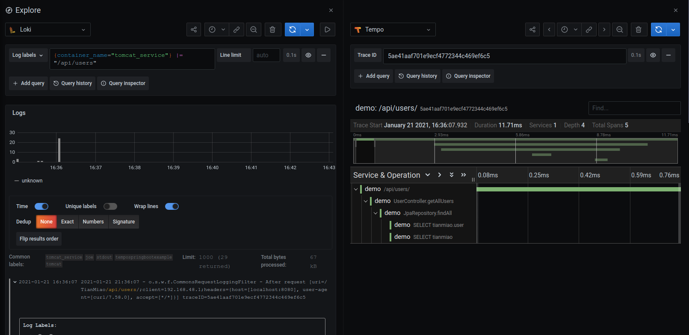Click the zoom out icon in the Loki pane
The image size is (689, 335).
pyautogui.click(x=254, y=29)
